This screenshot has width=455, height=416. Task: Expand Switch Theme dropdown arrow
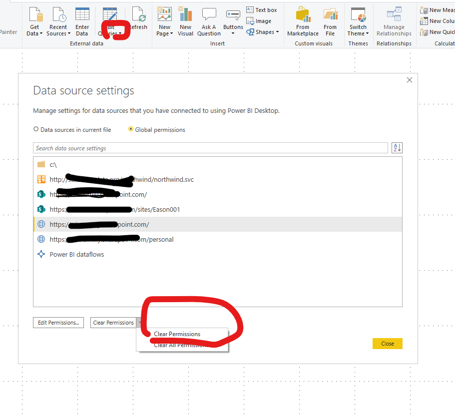point(368,33)
